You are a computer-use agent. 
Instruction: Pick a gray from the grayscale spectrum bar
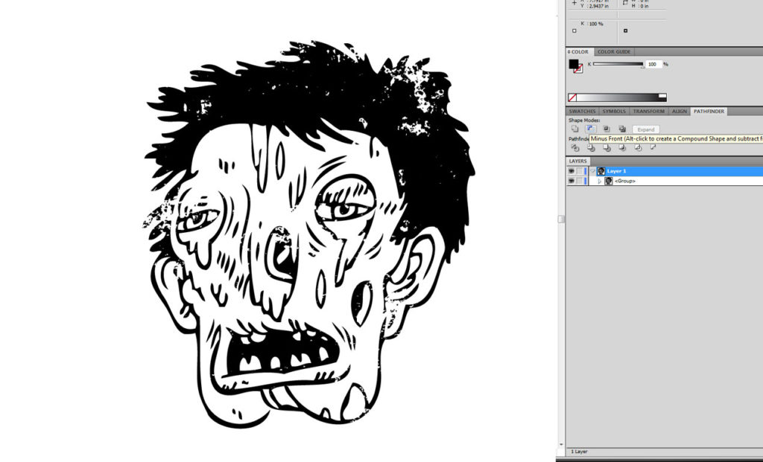(618, 97)
